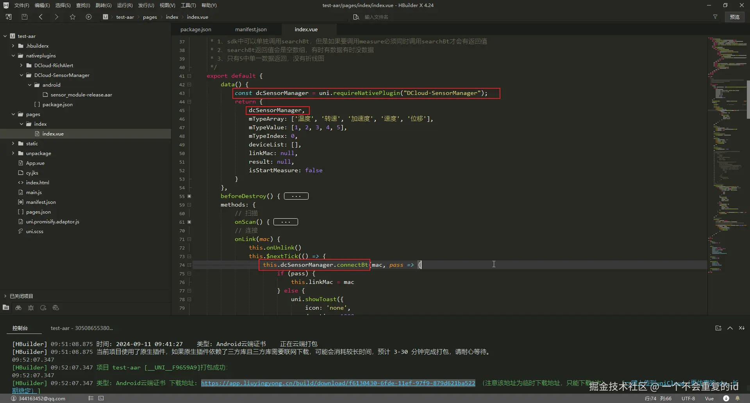The image size is (750, 403).
Task: Click the notification bell in status bar
Action: pyautogui.click(x=737, y=398)
